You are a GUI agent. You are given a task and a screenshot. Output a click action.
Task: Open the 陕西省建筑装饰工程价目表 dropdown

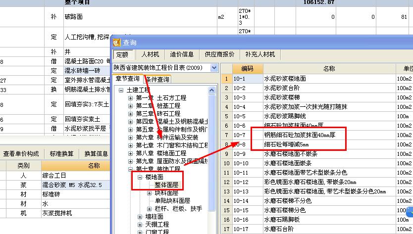214,68
